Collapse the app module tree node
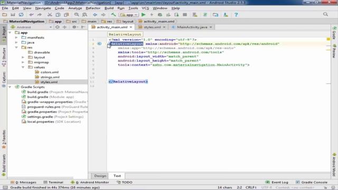The image size is (338, 190). coord(10,33)
